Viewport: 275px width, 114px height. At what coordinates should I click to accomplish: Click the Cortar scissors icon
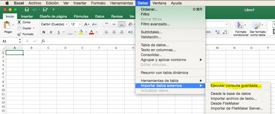click(x=19, y=22)
